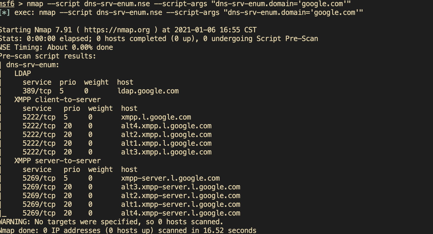Select the alt4.xmpp.l.google.com host
This screenshot has height=234, width=433.
[166, 126]
